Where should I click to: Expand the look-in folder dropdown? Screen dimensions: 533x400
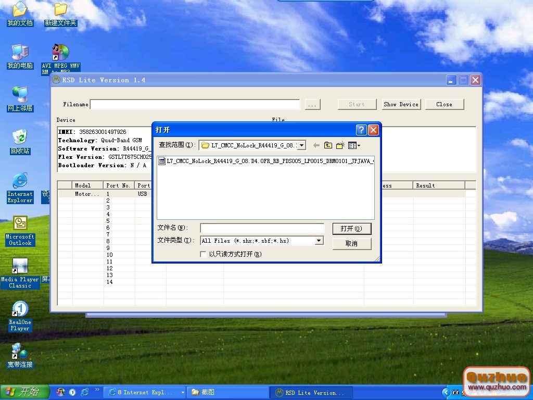pyautogui.click(x=302, y=145)
